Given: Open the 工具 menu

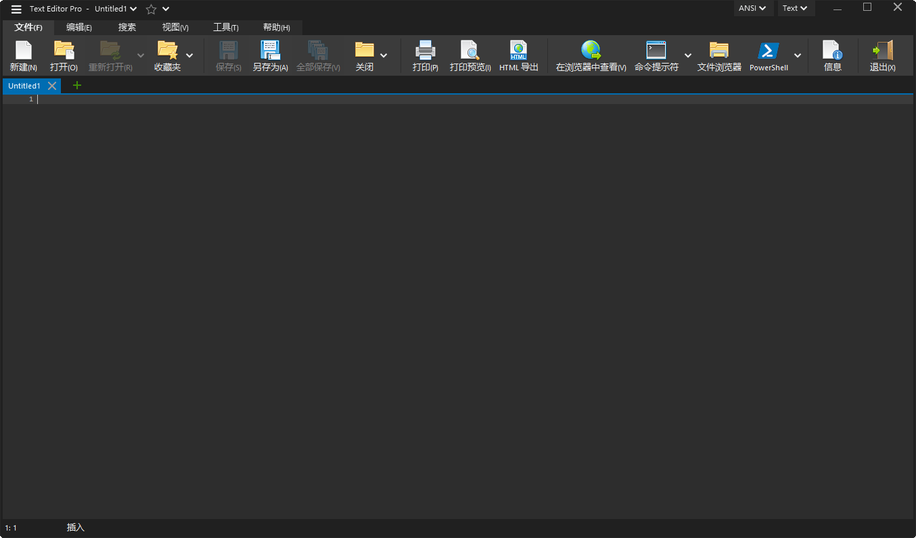Looking at the screenshot, I should (x=225, y=27).
